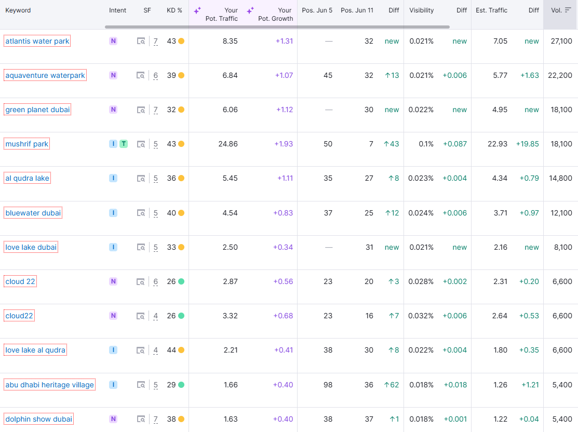Open the dolphin show dubai keyword link
This screenshot has height=432, width=578.
39,419
